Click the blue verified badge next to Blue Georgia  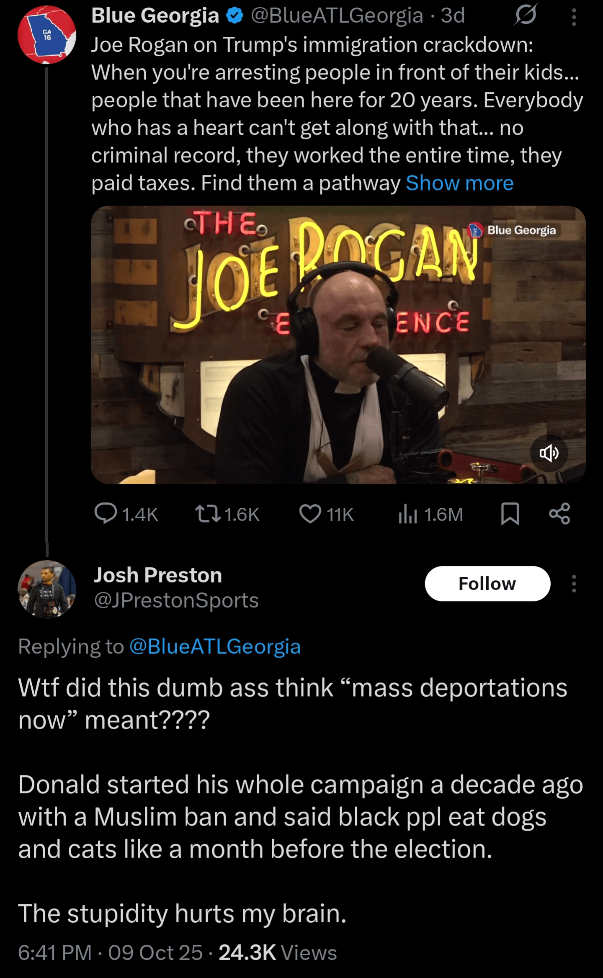(x=235, y=15)
